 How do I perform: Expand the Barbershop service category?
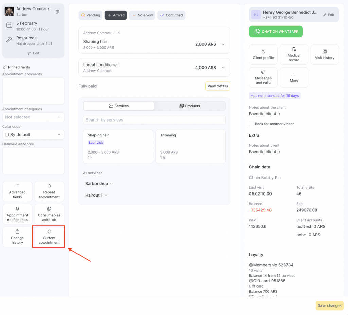[x=99, y=184]
